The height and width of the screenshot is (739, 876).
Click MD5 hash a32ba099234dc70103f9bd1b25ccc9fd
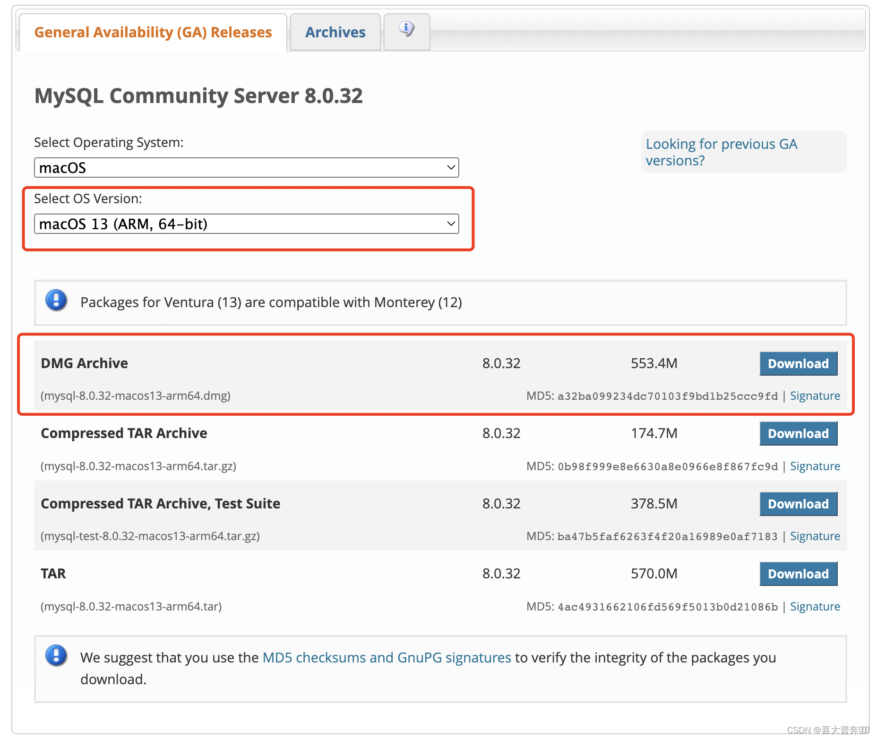668,396
